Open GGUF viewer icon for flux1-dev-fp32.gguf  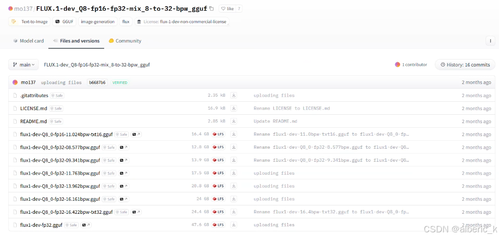(86, 225)
